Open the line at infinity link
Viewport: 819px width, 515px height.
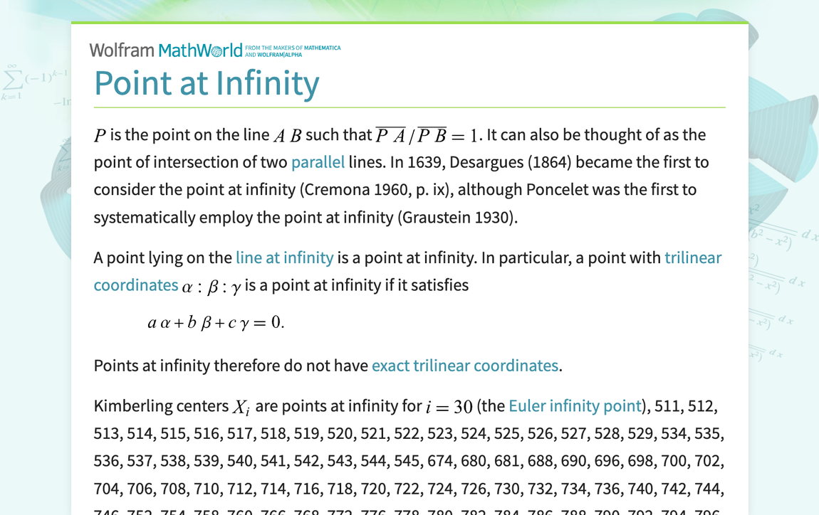pyautogui.click(x=284, y=257)
